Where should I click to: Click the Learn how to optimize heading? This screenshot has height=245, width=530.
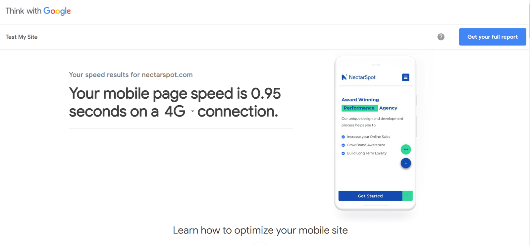click(x=260, y=230)
